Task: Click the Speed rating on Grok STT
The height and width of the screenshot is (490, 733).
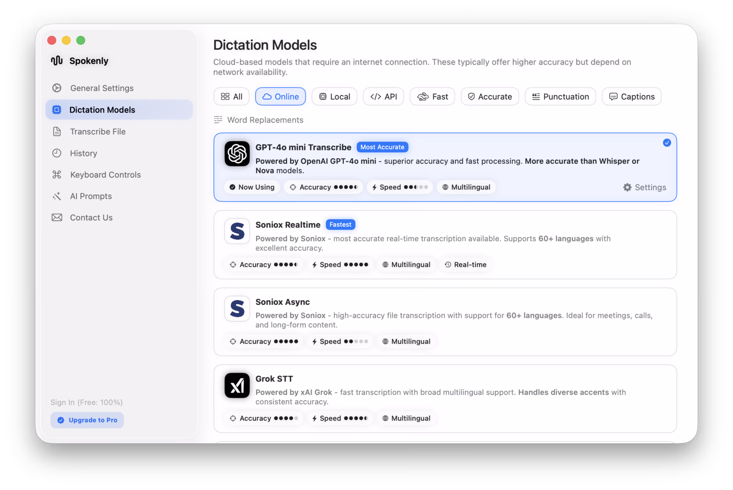Action: 340,418
